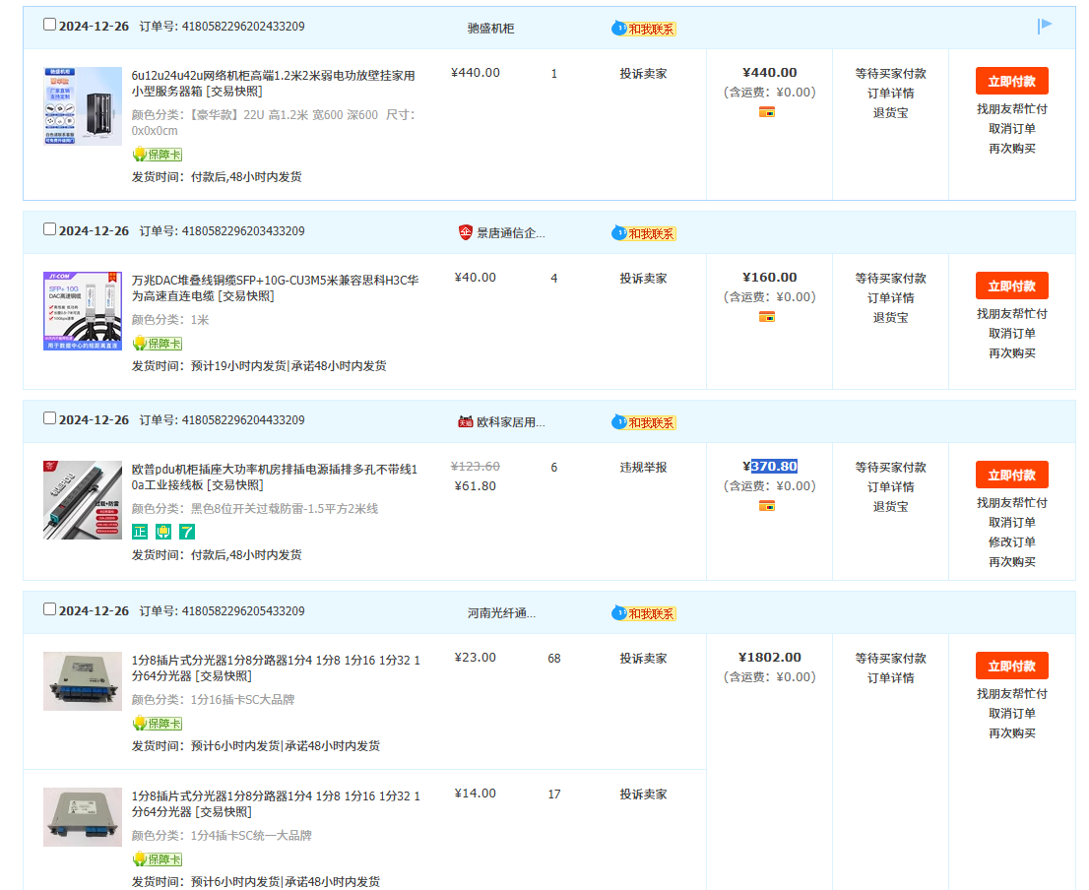This screenshot has width=1089, height=890.
Task: Pay now for the ¥1802.00 splitter order
Action: (x=1011, y=666)
